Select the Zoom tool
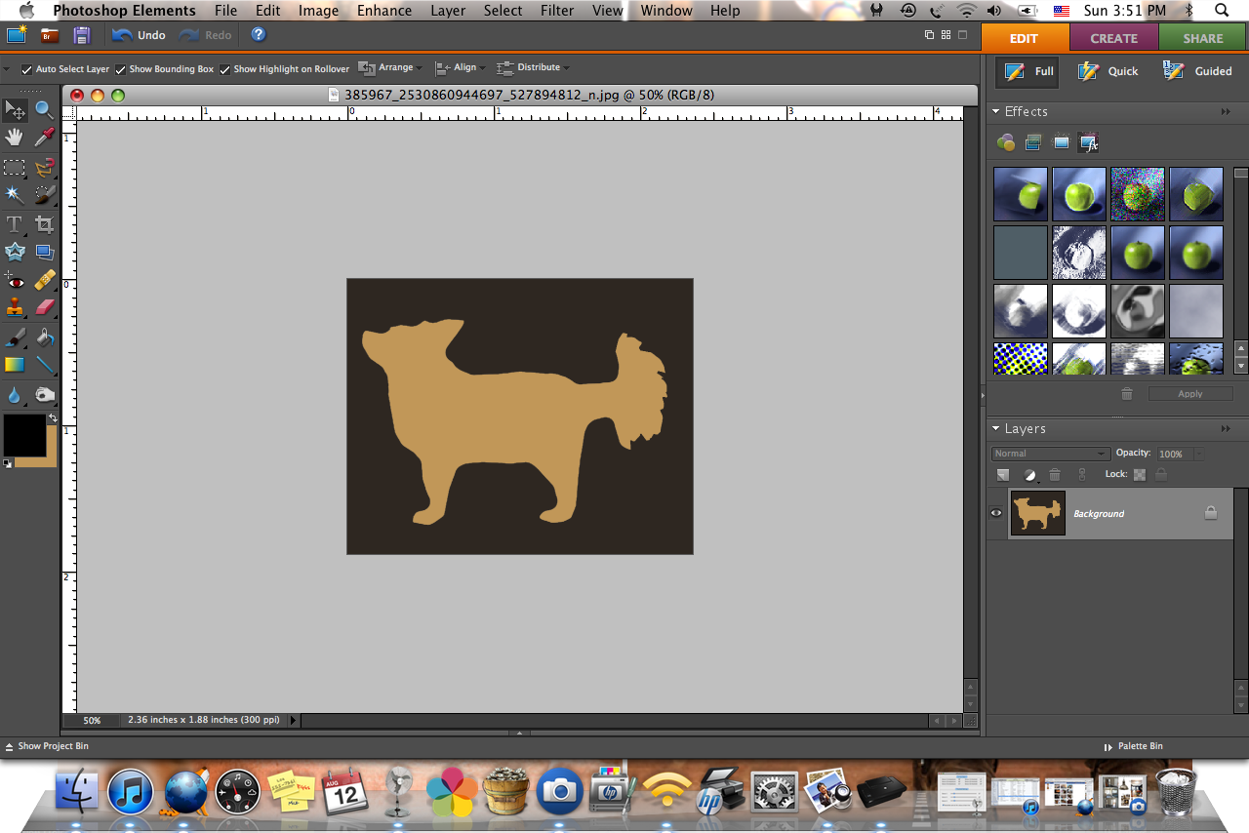1249x833 pixels. pyautogui.click(x=45, y=109)
